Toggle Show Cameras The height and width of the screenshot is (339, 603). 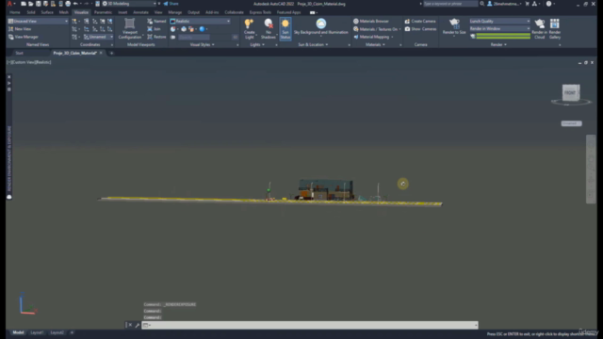pos(420,29)
